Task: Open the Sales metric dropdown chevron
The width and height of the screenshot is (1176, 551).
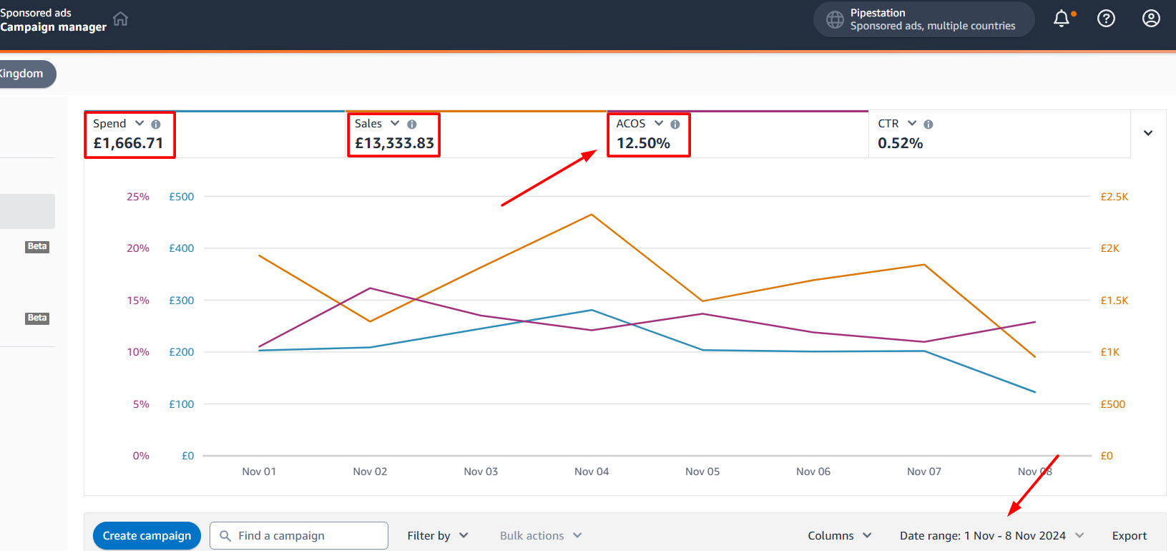Action: pos(395,123)
